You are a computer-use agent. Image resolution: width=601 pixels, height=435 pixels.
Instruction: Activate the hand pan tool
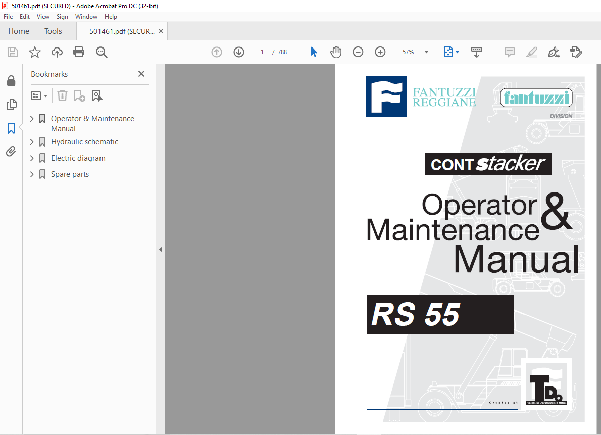point(336,52)
